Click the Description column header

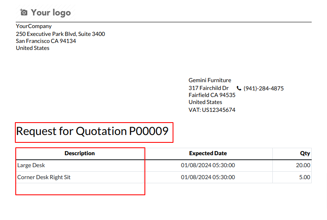click(79, 153)
